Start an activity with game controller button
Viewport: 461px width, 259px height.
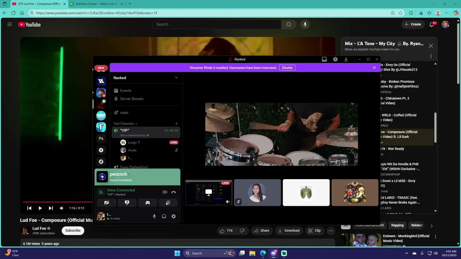[x=147, y=203]
